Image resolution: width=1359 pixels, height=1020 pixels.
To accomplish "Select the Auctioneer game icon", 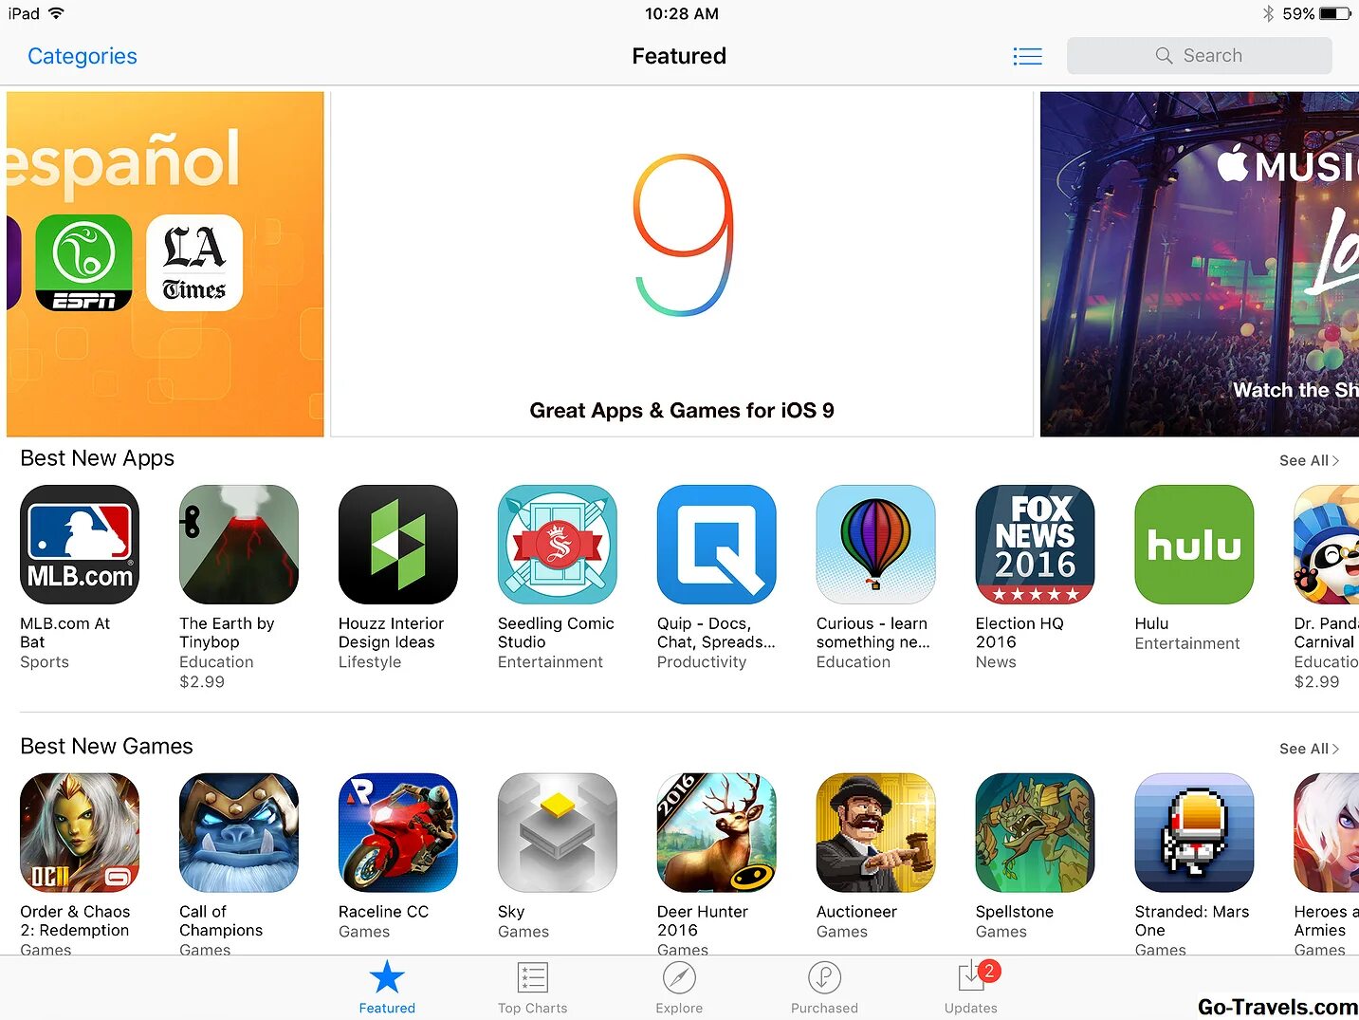I will tap(875, 832).
